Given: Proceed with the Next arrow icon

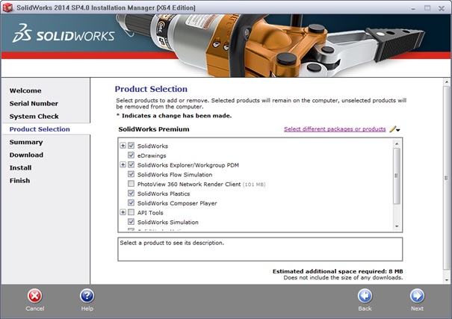Looking at the screenshot, I should (417, 296).
